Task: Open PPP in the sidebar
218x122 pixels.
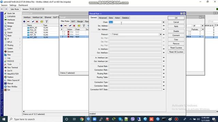Action: pos(9,29)
